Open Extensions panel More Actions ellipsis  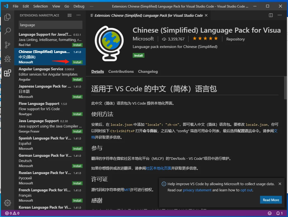[x=78, y=15]
